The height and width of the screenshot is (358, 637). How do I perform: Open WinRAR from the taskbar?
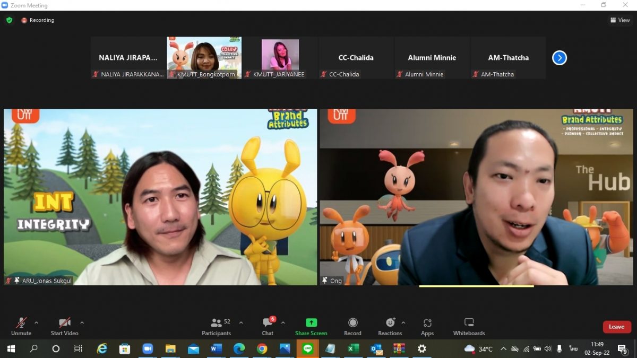(399, 348)
